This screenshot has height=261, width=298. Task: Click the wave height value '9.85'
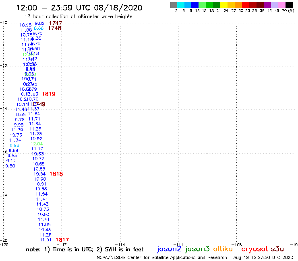[12, 155]
